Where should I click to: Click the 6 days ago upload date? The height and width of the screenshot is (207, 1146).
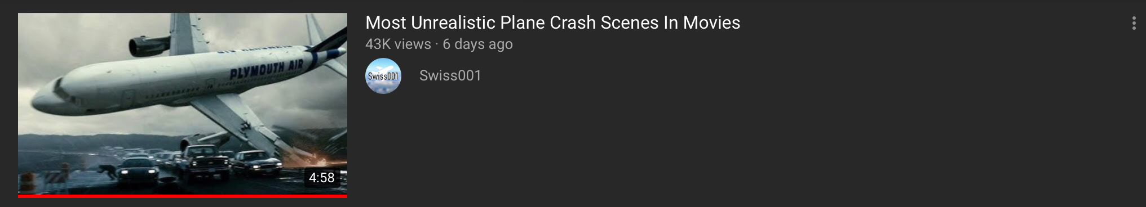pyautogui.click(x=477, y=44)
